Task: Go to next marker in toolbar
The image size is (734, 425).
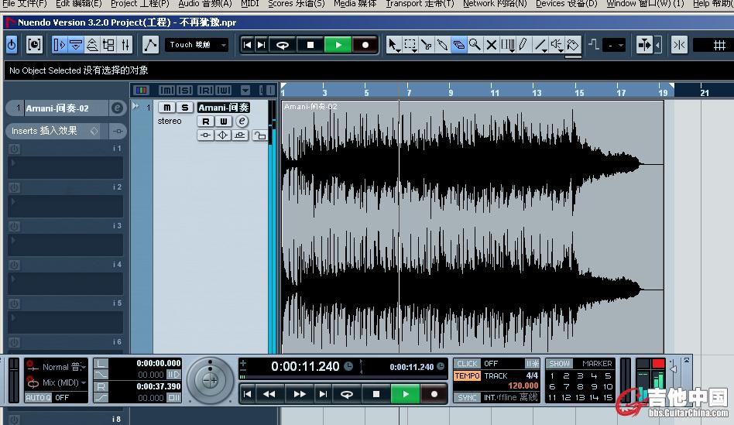Action: click(262, 45)
